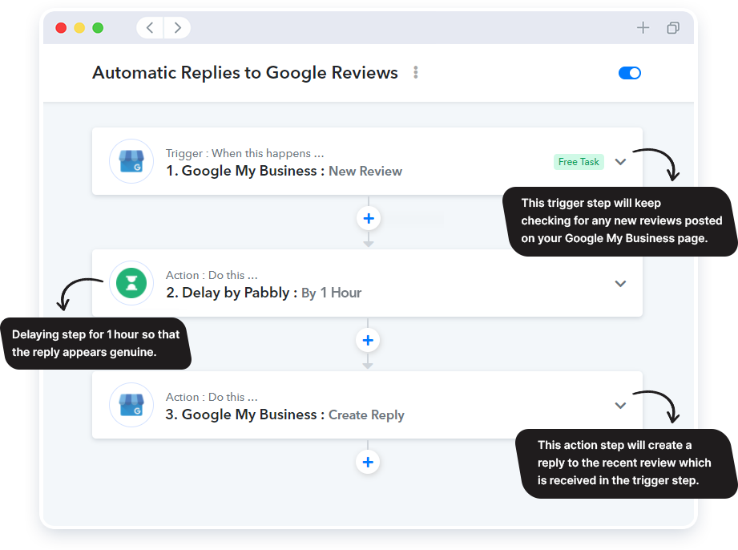Expand the New Review trigger step chevron

tap(620, 162)
